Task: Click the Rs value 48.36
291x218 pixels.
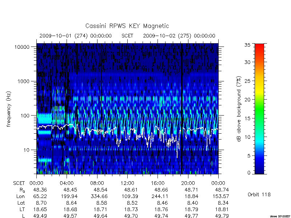Action: coord(40,190)
